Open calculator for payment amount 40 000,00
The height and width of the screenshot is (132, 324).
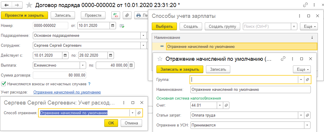pyautogui.click(x=131, y=65)
